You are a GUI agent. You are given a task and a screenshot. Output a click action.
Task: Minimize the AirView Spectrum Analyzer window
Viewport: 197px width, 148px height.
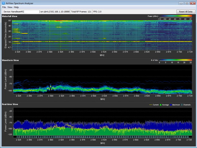coord(181,3)
